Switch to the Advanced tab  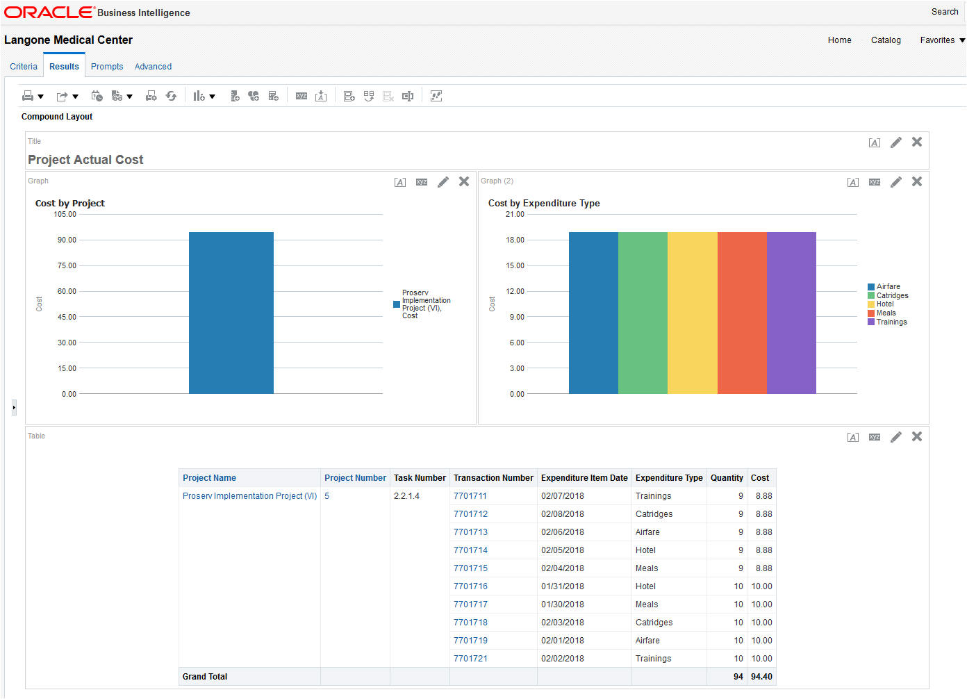click(x=153, y=67)
